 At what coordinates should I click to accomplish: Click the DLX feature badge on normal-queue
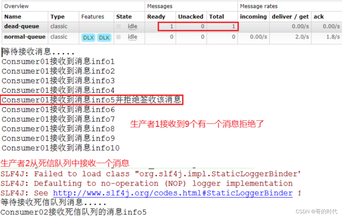point(88,37)
